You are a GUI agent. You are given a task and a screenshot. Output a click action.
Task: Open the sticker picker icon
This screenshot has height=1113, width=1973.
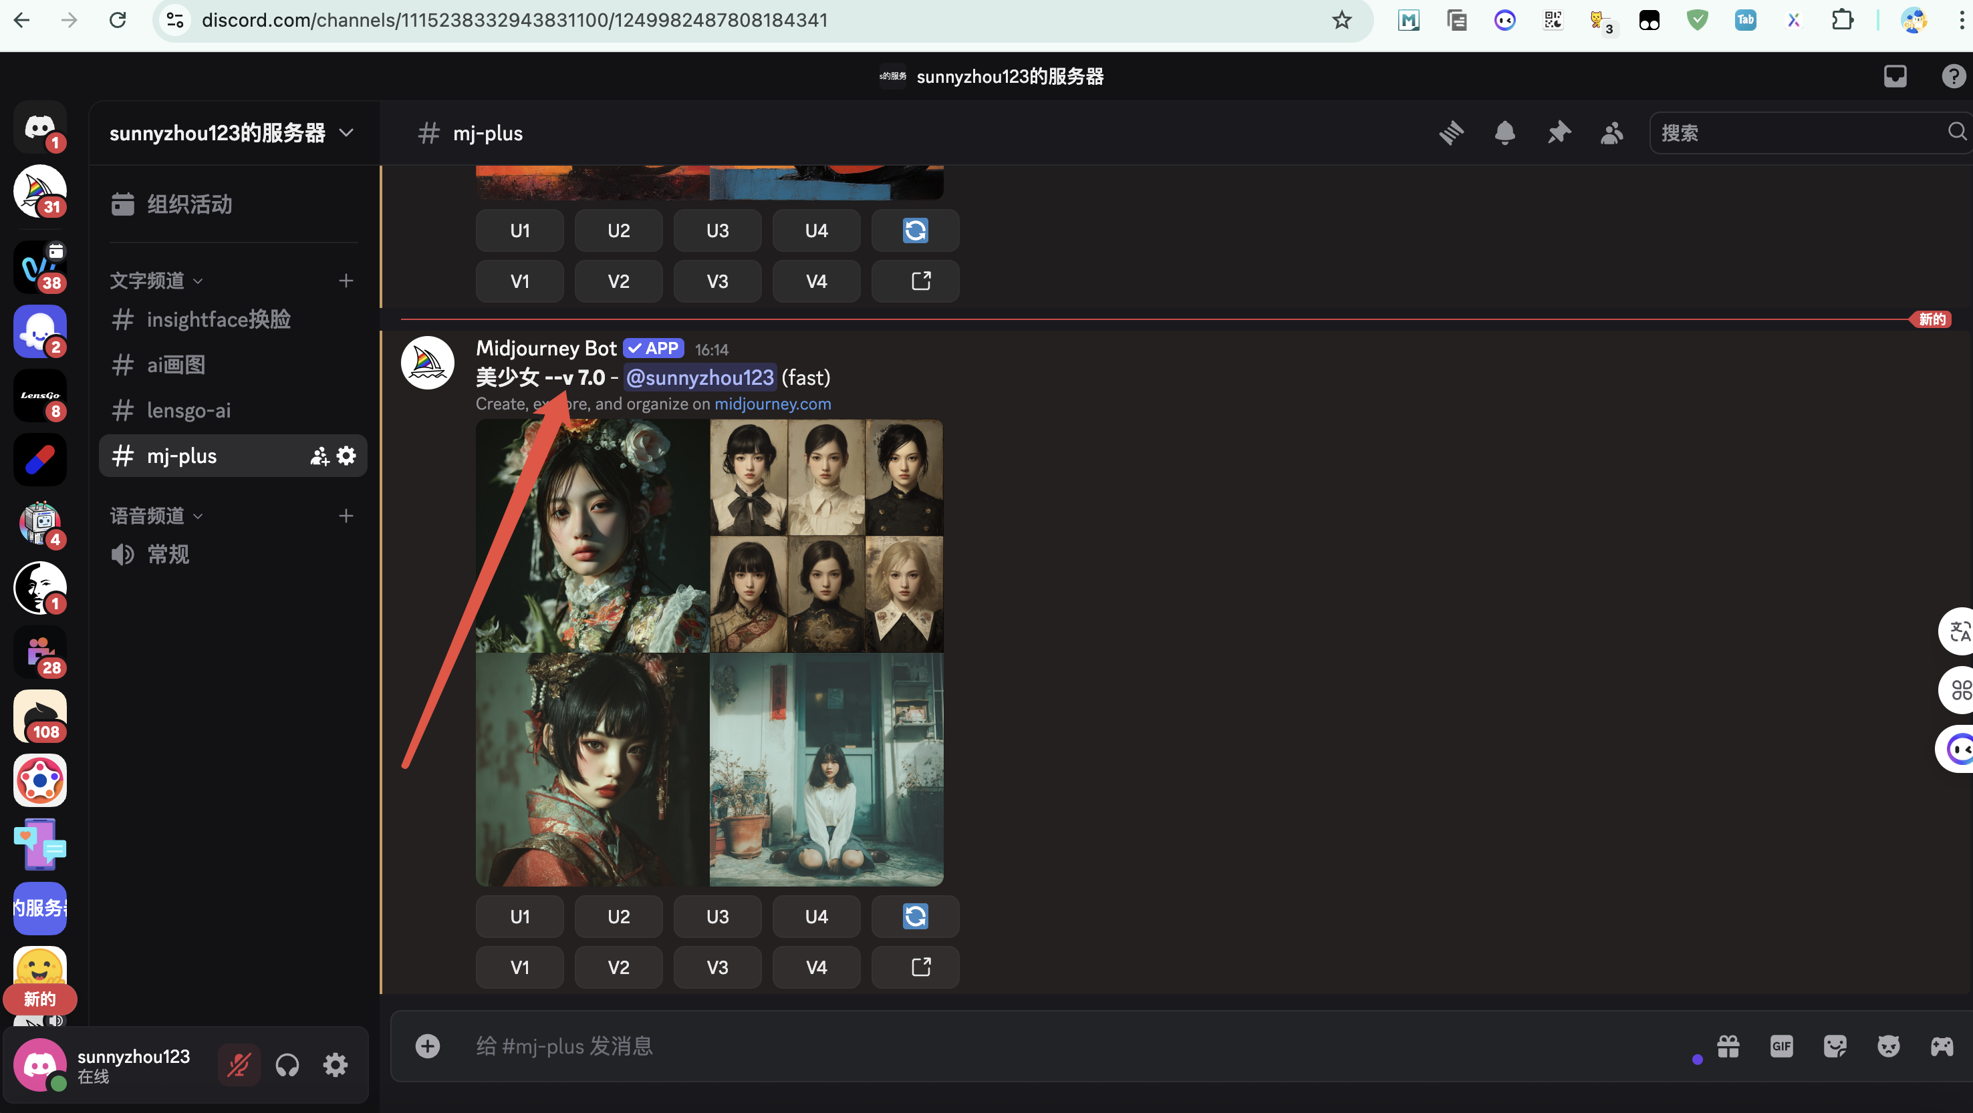[x=1835, y=1046]
